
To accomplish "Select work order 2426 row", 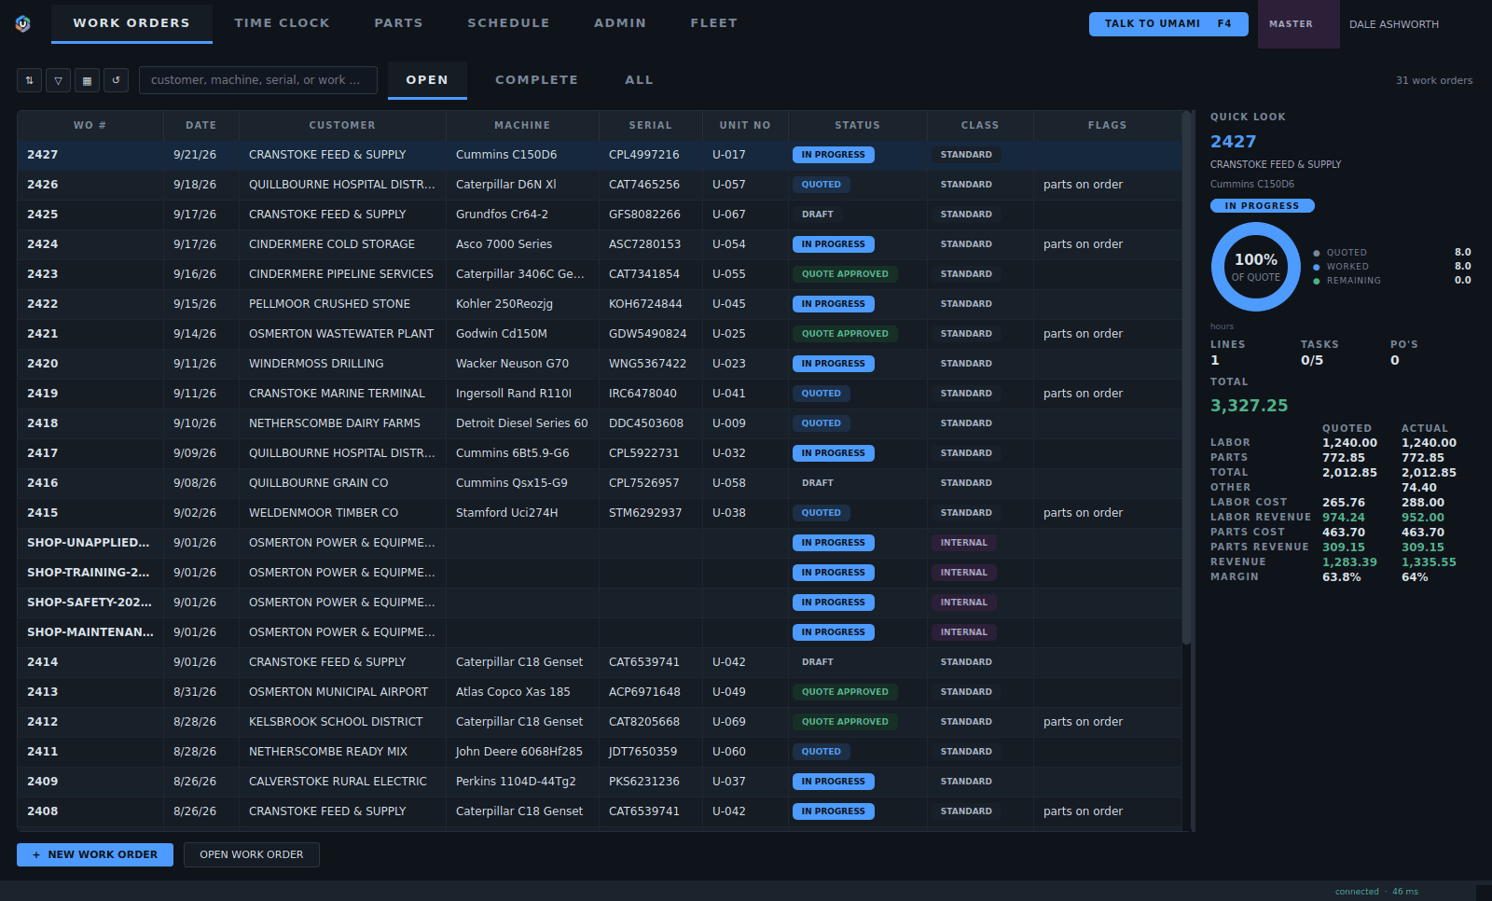I will point(599,185).
